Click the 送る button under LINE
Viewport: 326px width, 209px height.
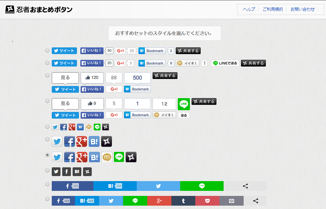[x=184, y=115]
